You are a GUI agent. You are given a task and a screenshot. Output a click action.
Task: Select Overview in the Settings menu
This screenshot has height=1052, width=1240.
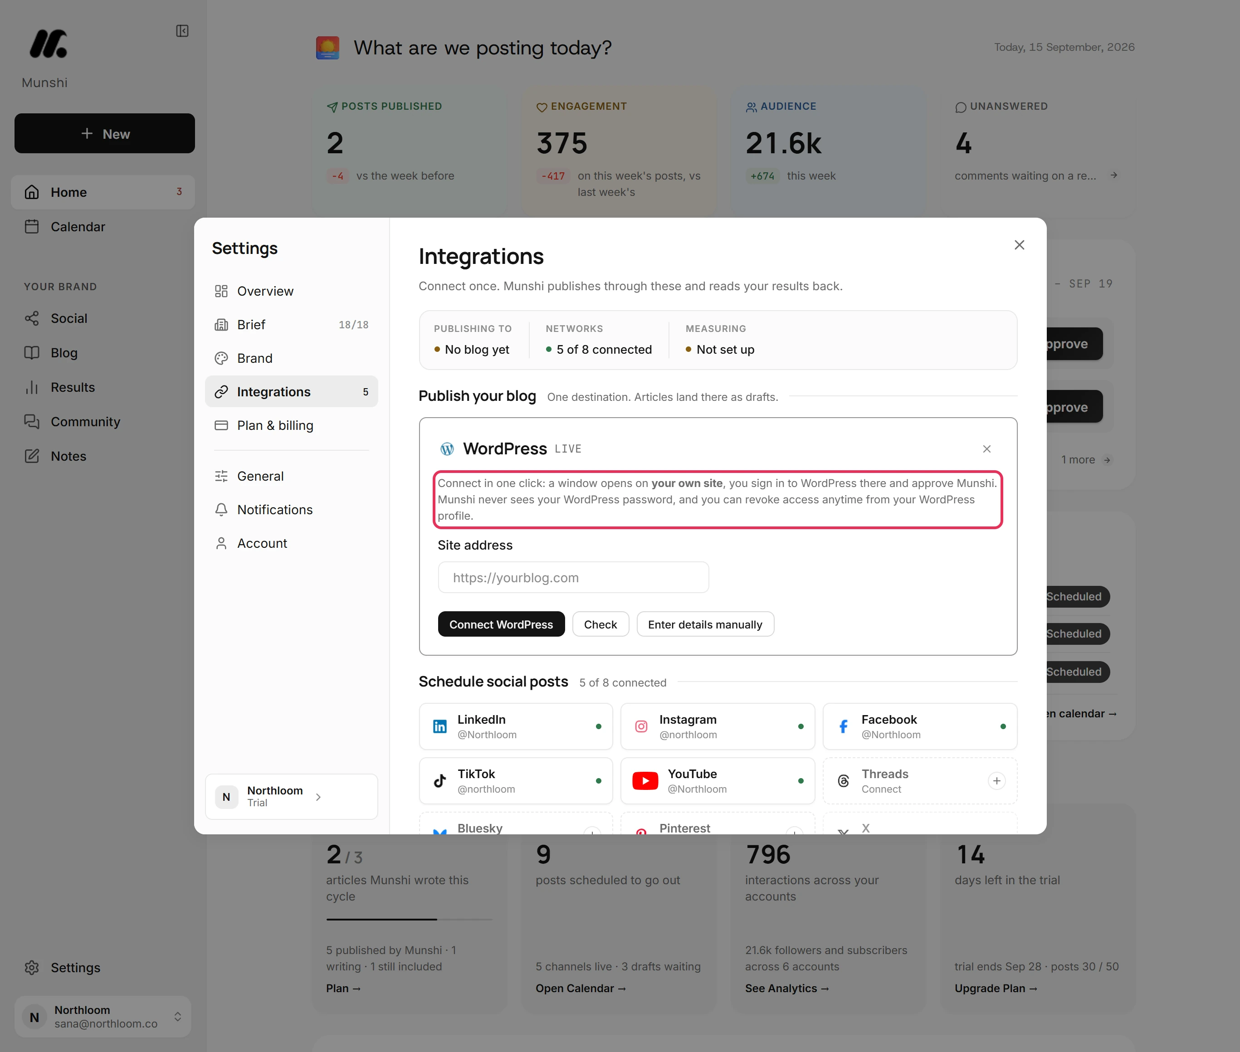(x=291, y=291)
